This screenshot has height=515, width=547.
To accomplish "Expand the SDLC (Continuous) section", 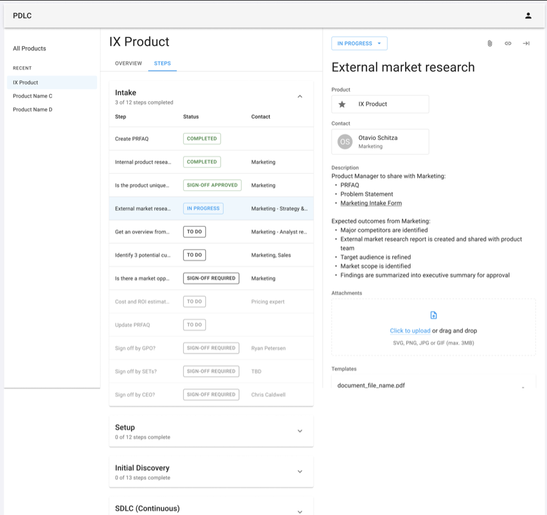I will (x=300, y=511).
